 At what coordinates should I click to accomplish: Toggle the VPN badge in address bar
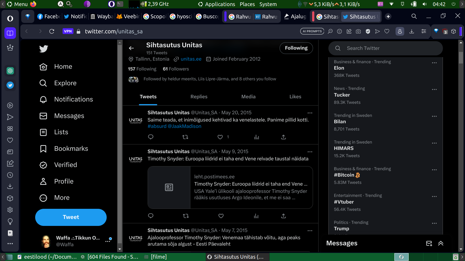coord(68,31)
